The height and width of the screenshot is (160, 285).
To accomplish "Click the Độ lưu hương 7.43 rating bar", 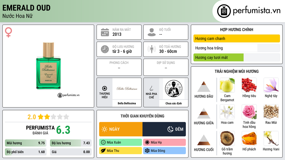I will click(x=71, y=143).
